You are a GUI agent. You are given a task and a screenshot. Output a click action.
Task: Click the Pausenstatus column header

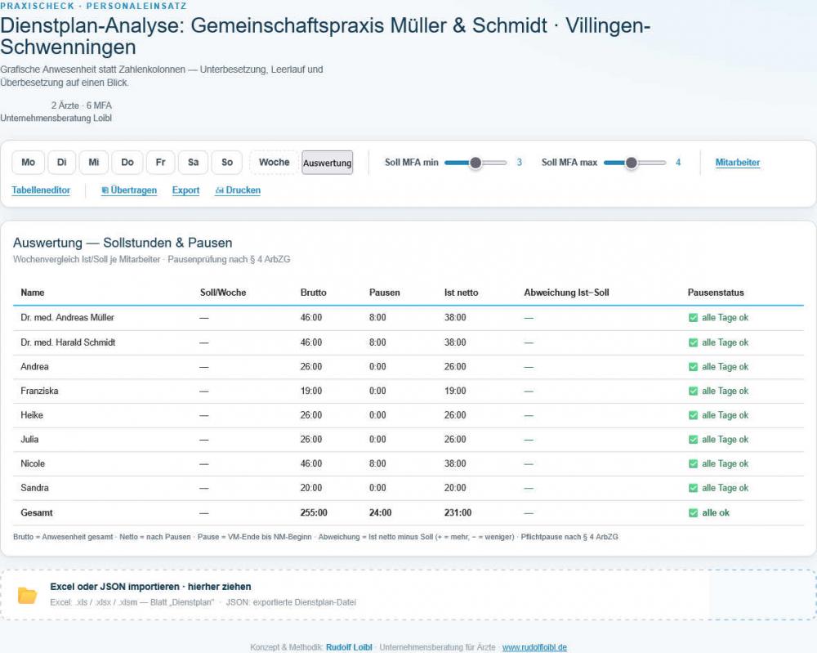(x=716, y=293)
